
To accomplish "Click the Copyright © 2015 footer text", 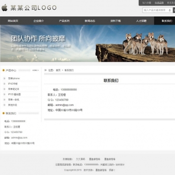I will (73, 170).
